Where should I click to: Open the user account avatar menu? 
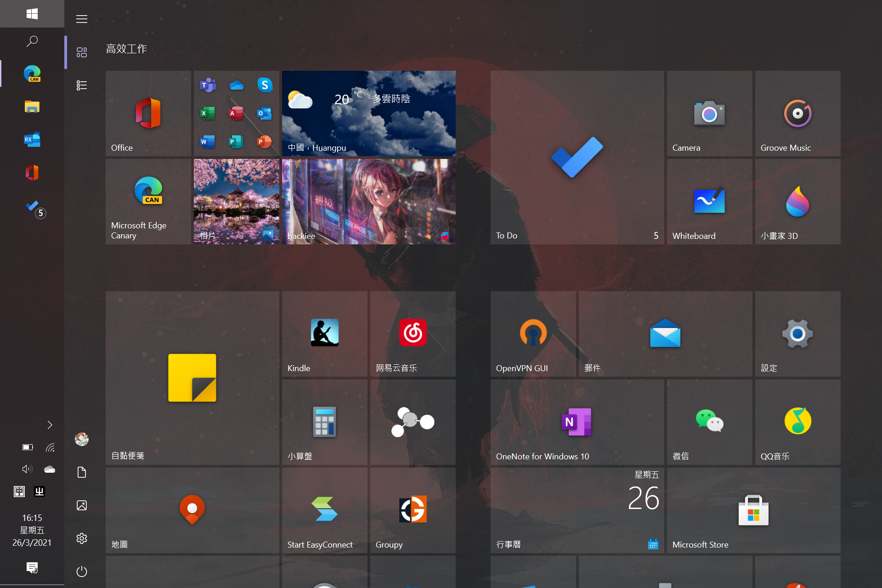point(82,439)
